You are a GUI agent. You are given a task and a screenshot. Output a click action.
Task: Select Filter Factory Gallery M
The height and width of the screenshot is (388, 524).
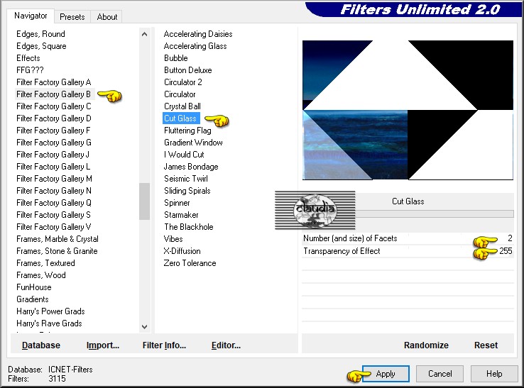[x=54, y=179]
